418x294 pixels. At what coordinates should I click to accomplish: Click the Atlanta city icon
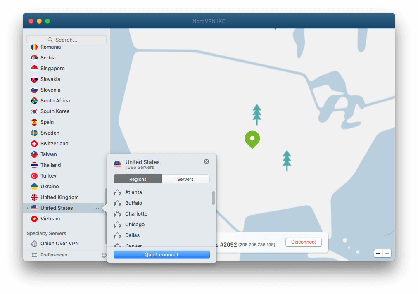[118, 192]
